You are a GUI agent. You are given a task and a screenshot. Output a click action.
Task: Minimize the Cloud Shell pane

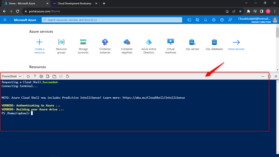click(263, 76)
